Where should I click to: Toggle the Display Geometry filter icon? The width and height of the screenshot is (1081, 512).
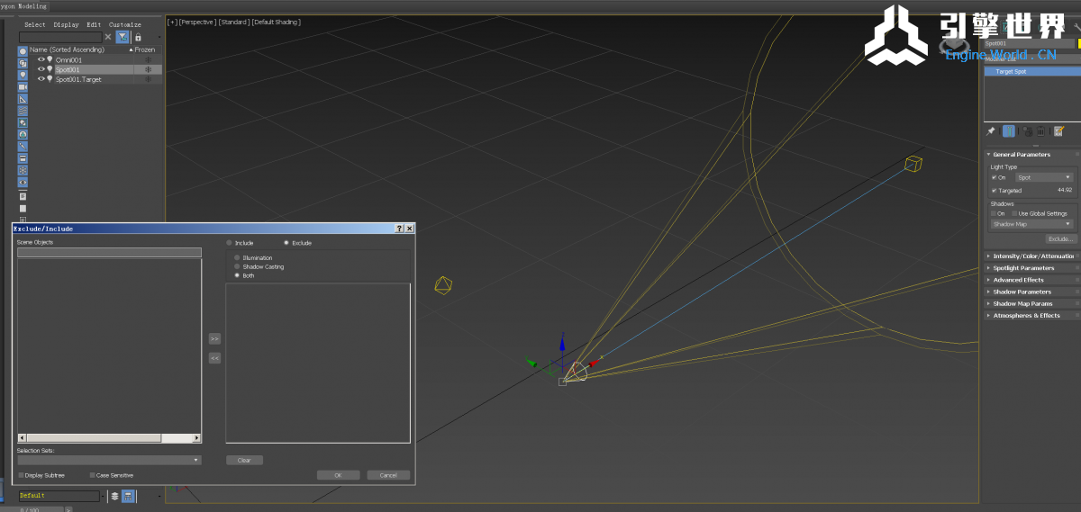pyautogui.click(x=23, y=51)
